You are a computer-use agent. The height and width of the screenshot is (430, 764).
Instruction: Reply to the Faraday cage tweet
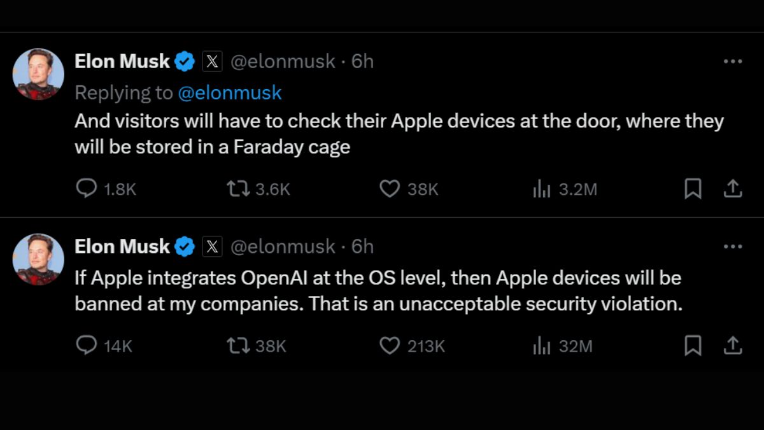(86, 189)
